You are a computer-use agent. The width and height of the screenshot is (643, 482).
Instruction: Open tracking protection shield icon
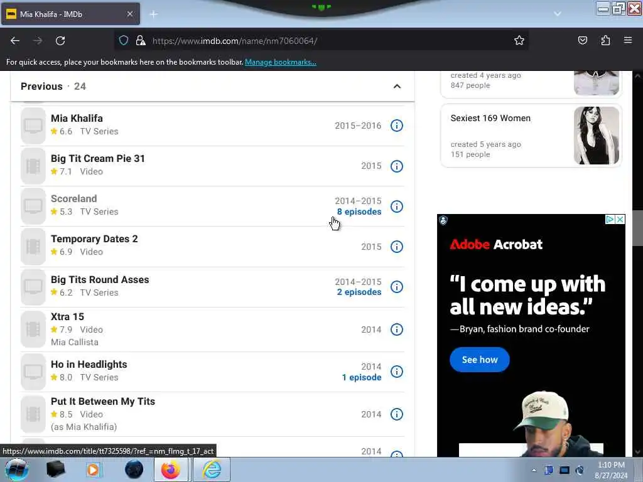[x=124, y=40]
